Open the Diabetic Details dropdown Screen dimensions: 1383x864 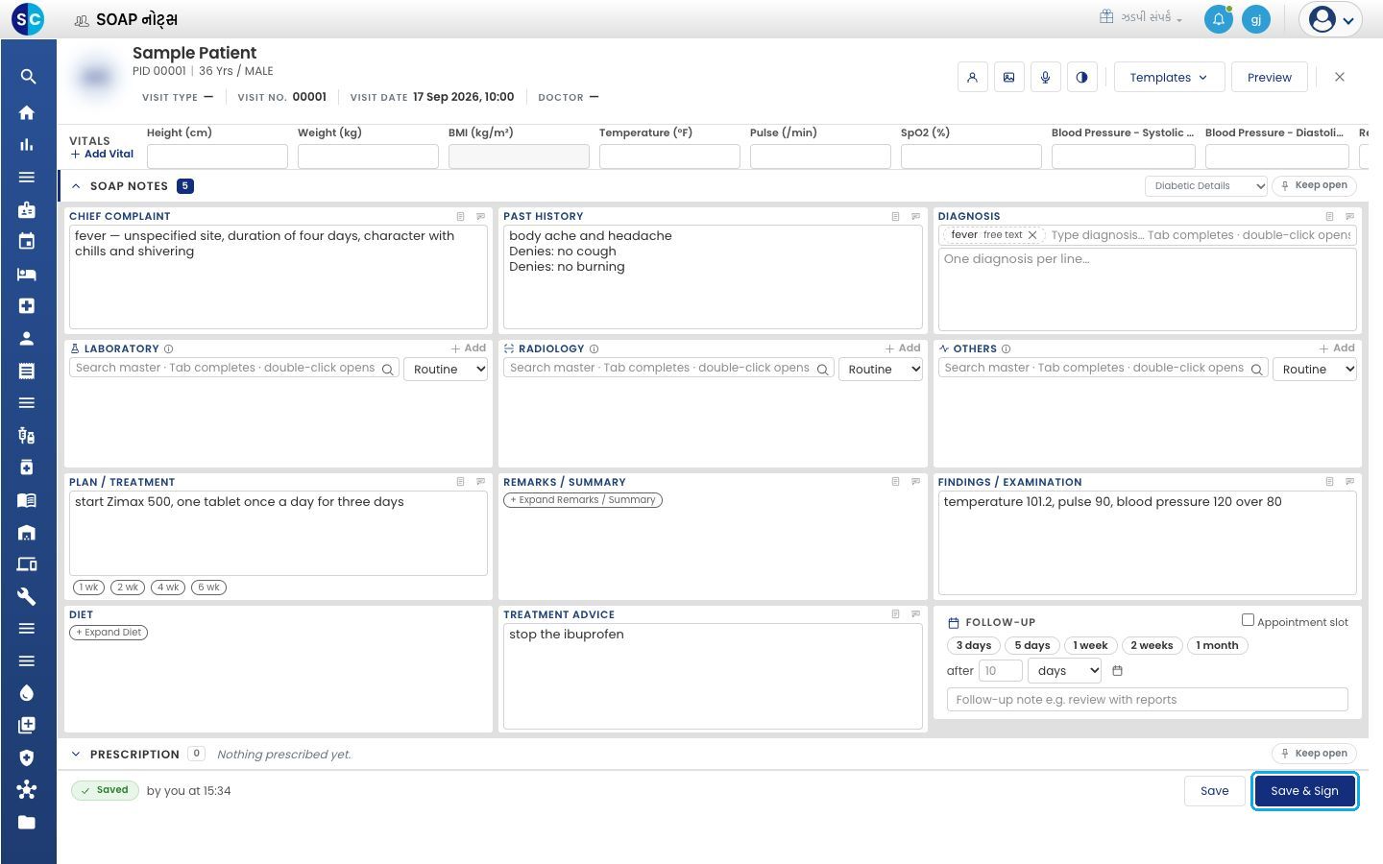click(1206, 186)
